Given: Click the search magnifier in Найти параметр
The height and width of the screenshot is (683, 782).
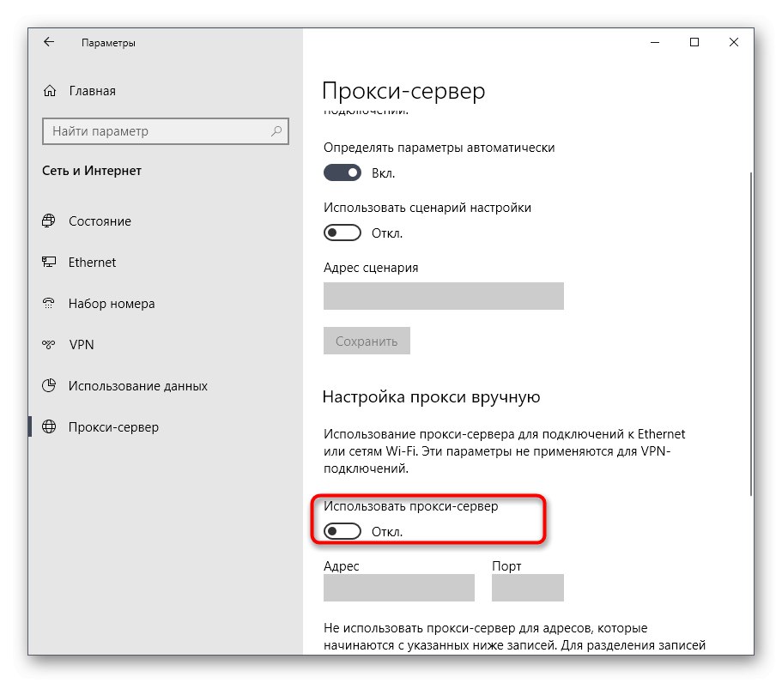Looking at the screenshot, I should tap(276, 131).
